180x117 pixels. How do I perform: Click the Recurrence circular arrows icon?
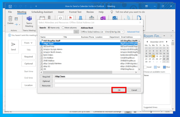coord(60,18)
